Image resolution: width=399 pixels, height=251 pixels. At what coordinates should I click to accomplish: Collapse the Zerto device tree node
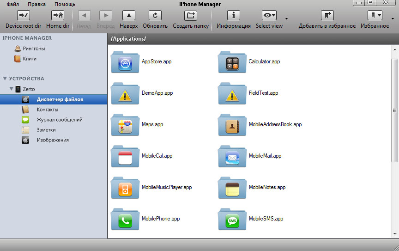(x=11, y=89)
